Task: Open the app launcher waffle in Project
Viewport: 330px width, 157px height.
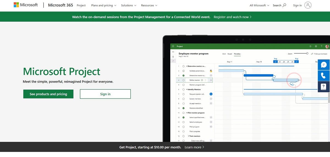Action: 173,46
